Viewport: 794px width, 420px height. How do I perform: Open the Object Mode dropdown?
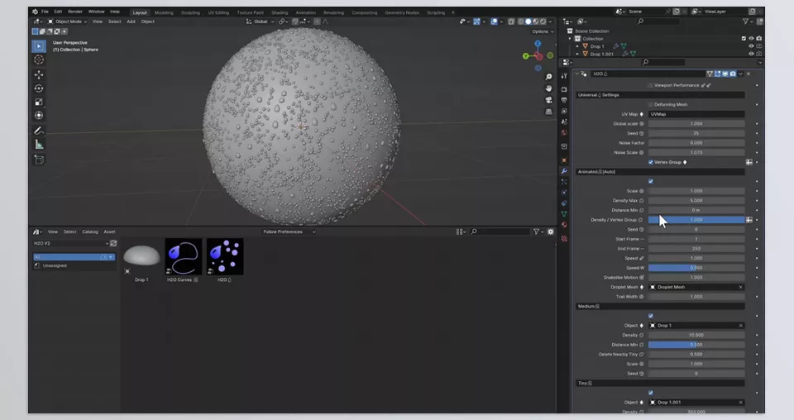[x=67, y=21]
